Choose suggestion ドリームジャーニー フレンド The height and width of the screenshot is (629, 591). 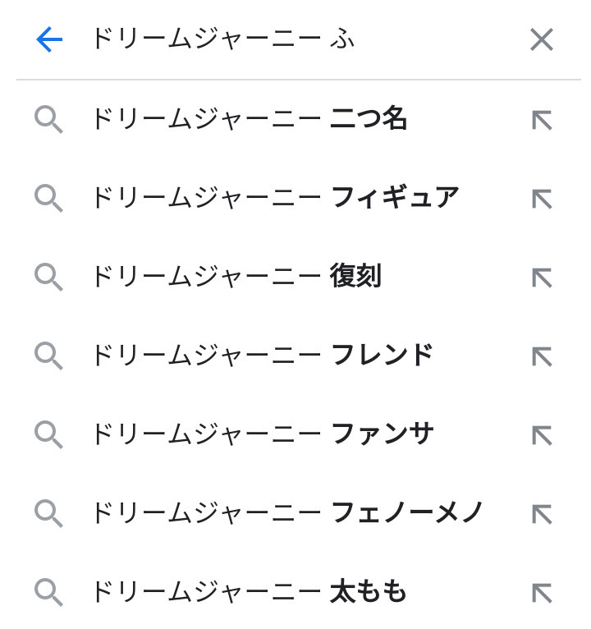pyautogui.click(x=260, y=356)
